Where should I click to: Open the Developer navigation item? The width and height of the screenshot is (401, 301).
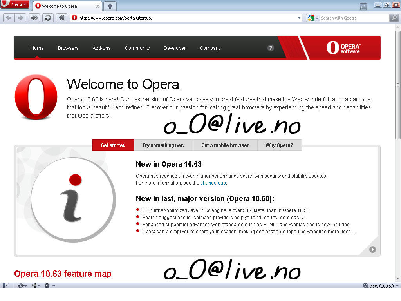coord(175,48)
